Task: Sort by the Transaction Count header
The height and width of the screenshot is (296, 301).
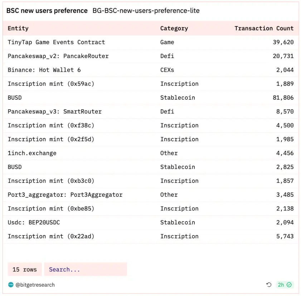Action: (264, 28)
